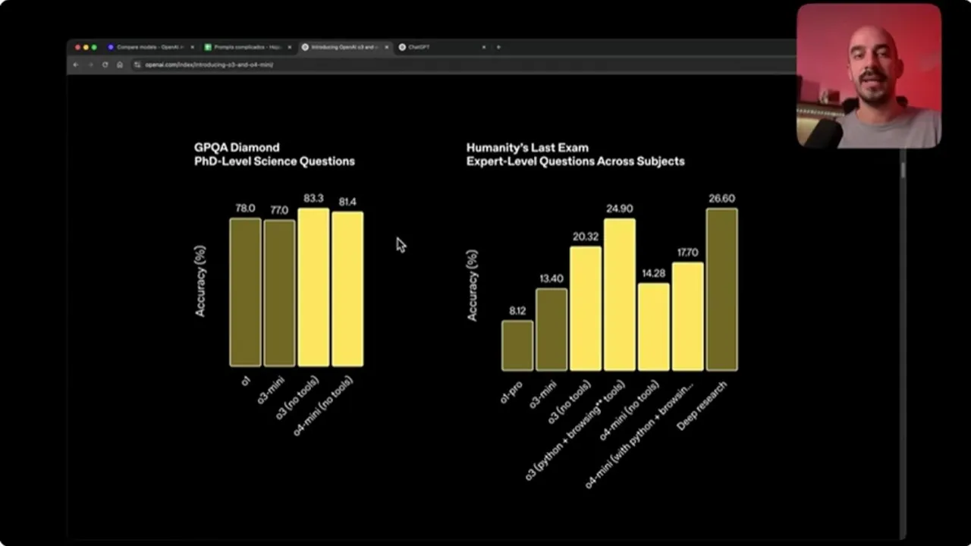Screen dimensions: 971x546
Task: Select the Introducing OpenAI o3 tab
Action: 345,47
